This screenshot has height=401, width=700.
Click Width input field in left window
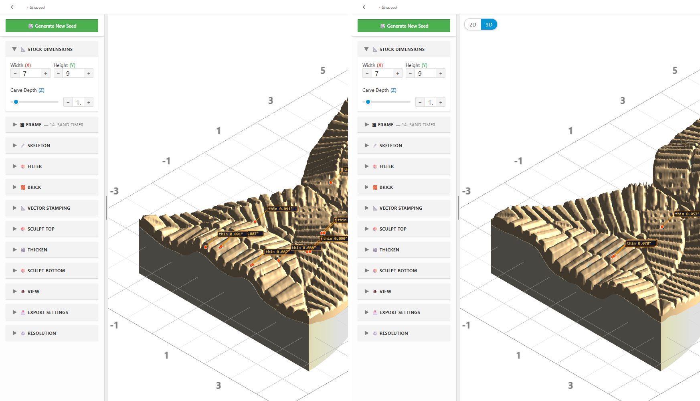[30, 73]
